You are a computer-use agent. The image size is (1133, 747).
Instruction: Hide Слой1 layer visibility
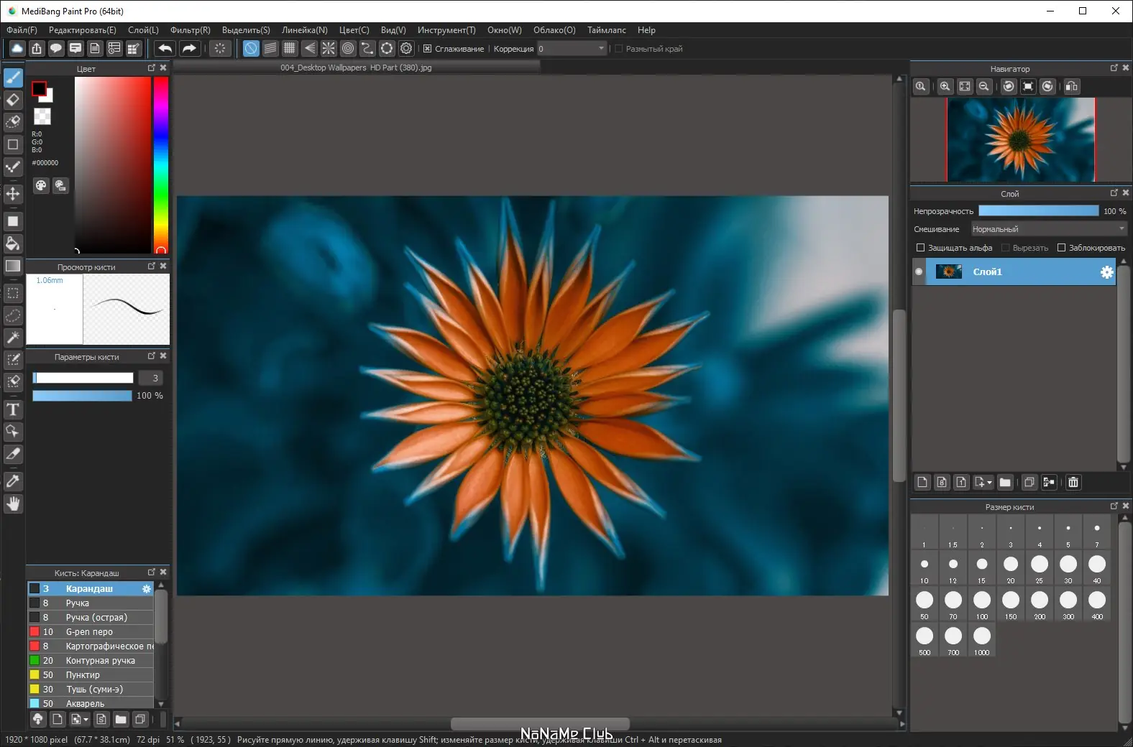tap(919, 272)
